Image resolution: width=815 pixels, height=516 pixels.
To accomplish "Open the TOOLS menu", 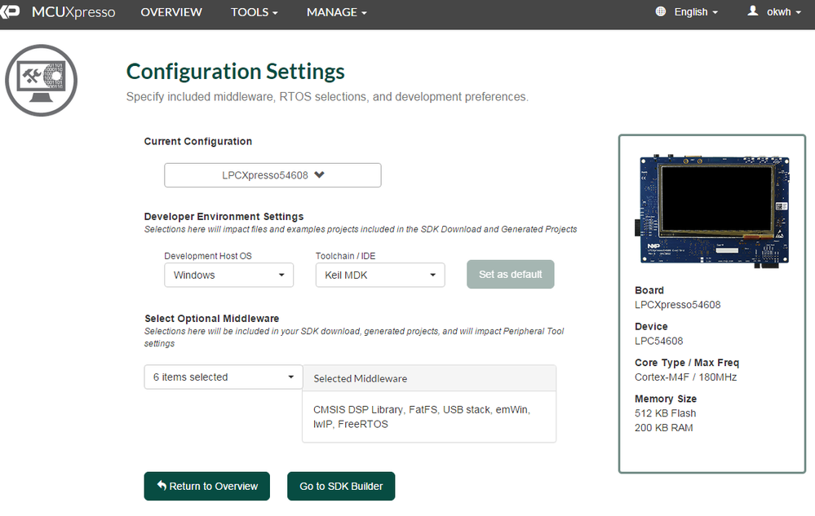I will coord(255,12).
